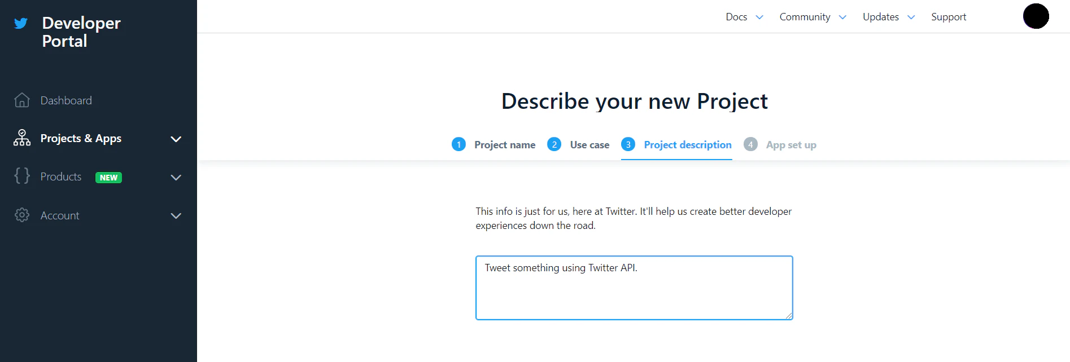Open the Updates dropdown menu
1070x362 pixels.
tap(888, 17)
